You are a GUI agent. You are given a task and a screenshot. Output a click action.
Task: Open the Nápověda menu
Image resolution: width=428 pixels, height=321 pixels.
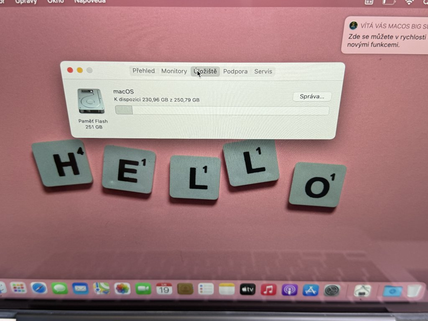click(90, 2)
